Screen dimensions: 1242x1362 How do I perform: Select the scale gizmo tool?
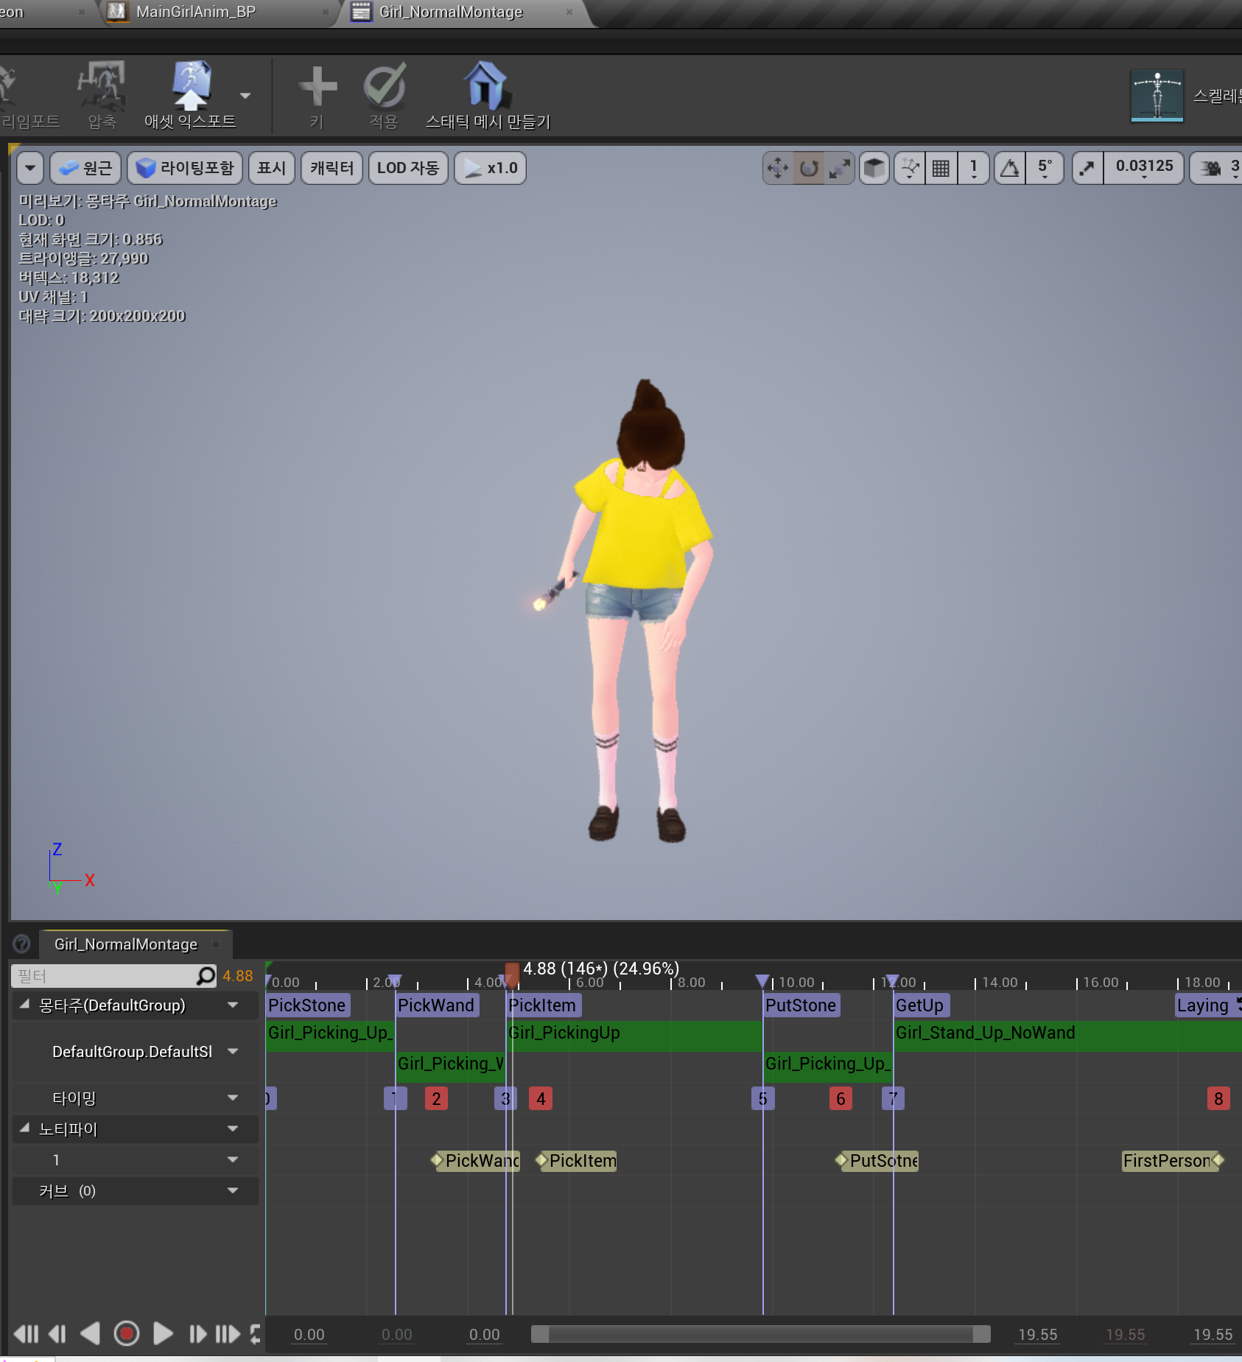[x=839, y=168]
